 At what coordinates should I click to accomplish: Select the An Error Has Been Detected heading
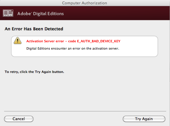[x=34, y=29]
